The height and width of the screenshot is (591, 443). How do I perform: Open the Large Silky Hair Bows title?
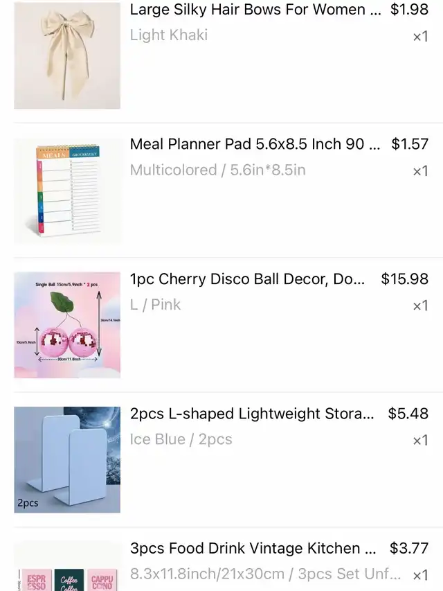pyautogui.click(x=255, y=10)
